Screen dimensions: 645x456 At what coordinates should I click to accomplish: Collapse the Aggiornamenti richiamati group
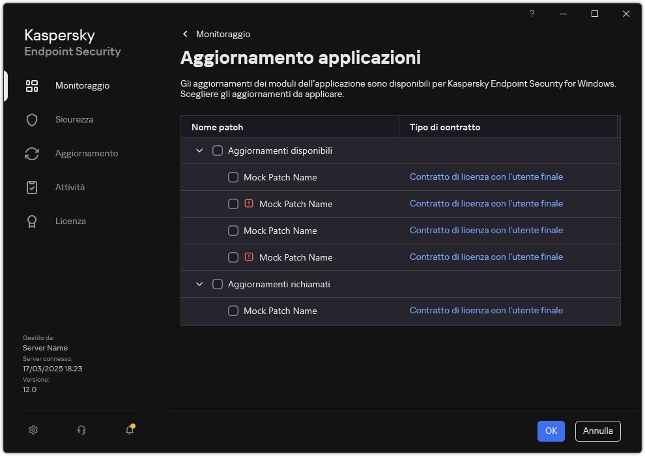pyautogui.click(x=199, y=283)
